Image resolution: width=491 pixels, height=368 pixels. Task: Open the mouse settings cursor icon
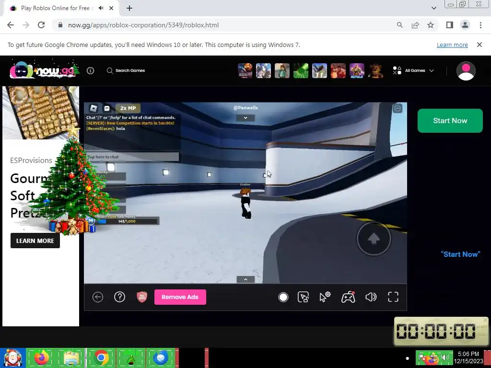pyautogui.click(x=325, y=297)
